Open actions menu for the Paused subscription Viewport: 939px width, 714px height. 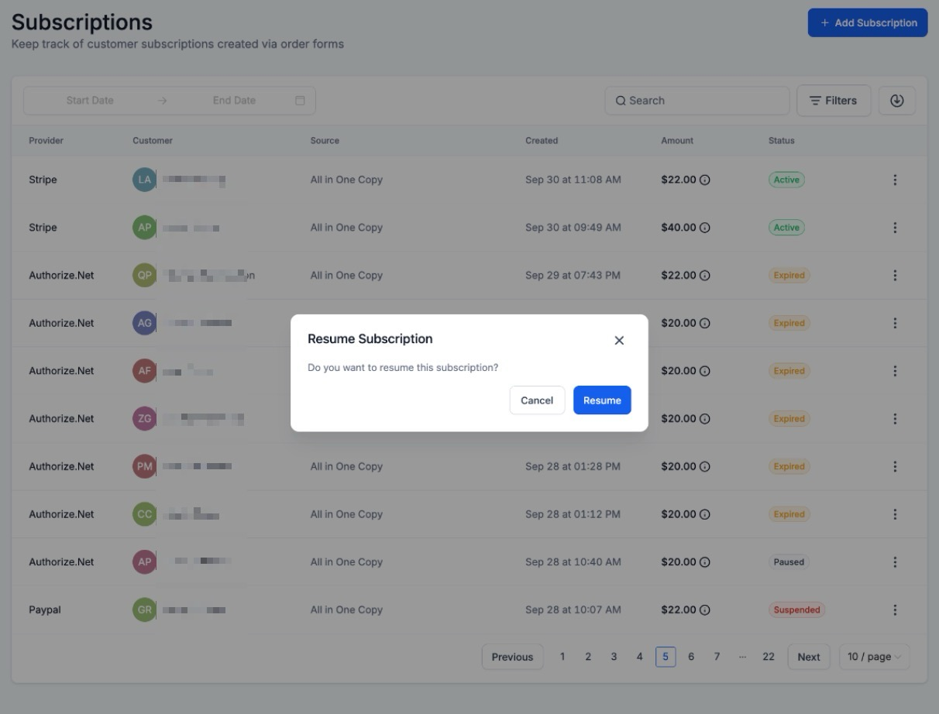[895, 562]
